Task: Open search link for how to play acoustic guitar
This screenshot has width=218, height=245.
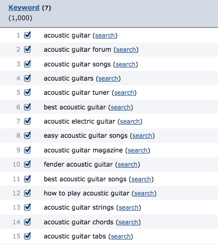Action: (x=144, y=193)
